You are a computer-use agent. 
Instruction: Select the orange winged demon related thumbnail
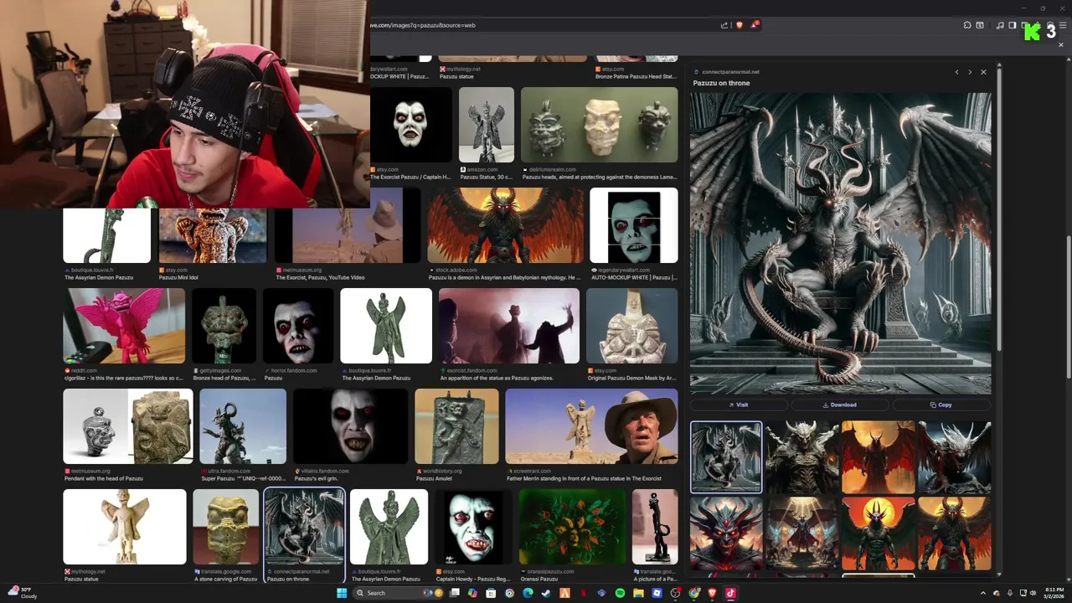pyautogui.click(x=878, y=456)
